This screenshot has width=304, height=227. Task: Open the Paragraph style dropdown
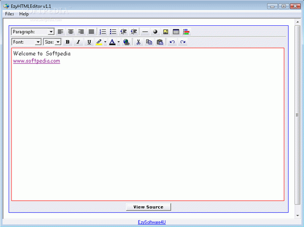33,32
